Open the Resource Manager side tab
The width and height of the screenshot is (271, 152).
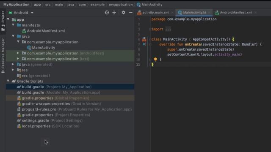tap(3, 56)
